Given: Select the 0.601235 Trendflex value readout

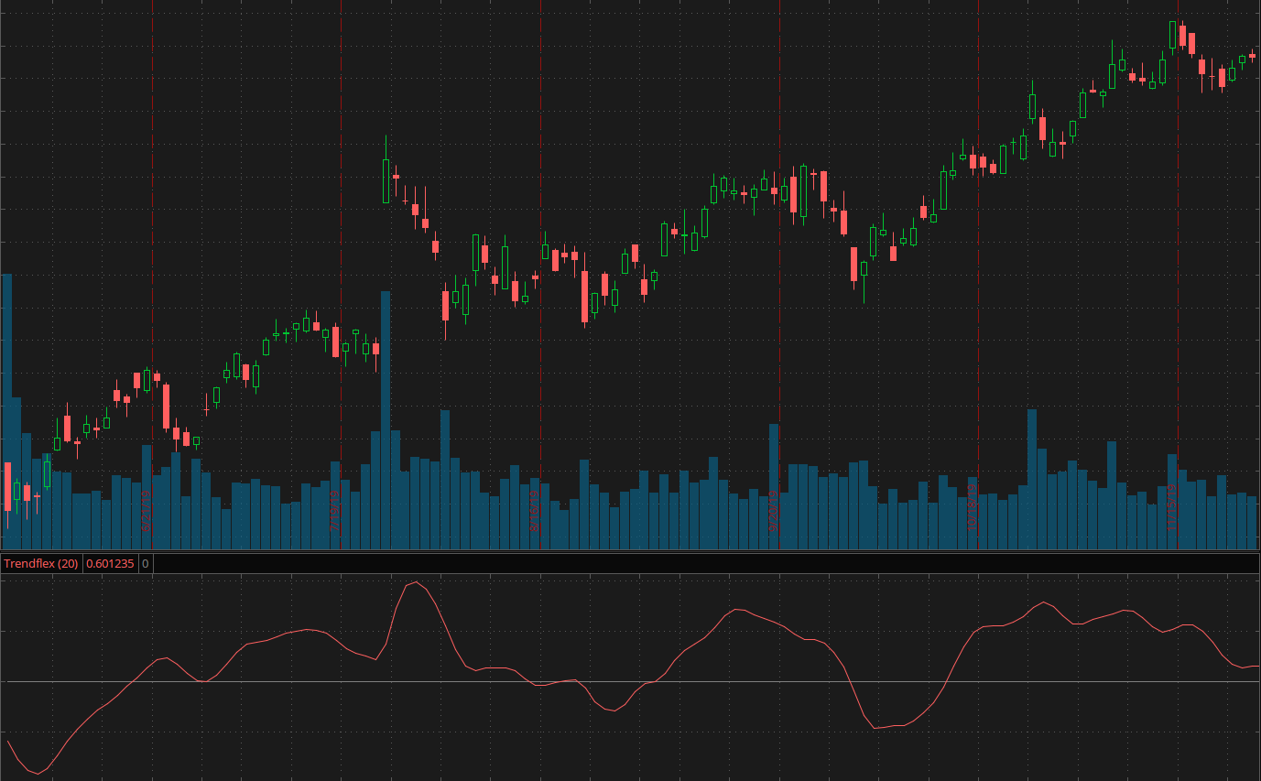Looking at the screenshot, I should pos(110,564).
